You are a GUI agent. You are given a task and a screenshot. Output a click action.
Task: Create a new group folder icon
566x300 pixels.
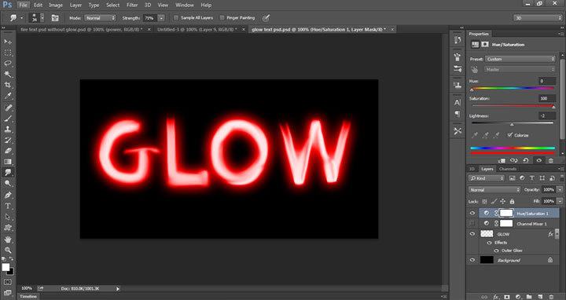pyautogui.click(x=529, y=297)
